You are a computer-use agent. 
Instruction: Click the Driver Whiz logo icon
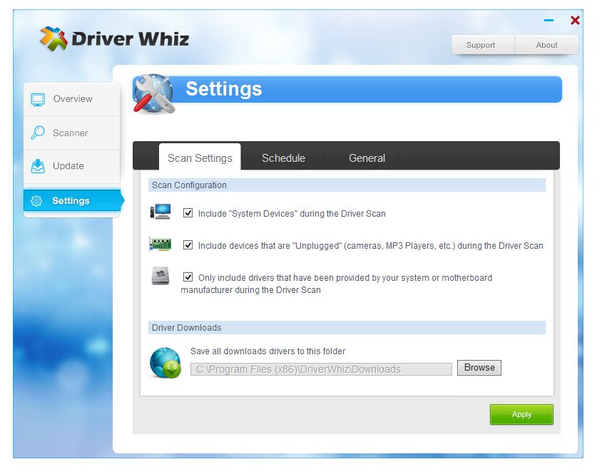coord(53,38)
